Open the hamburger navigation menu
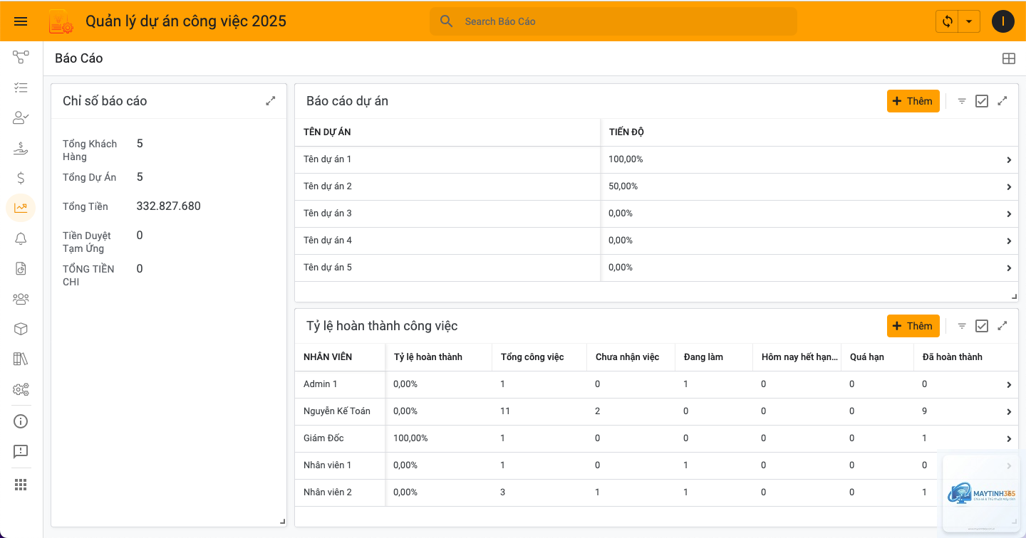Image resolution: width=1026 pixels, height=538 pixels. click(x=21, y=21)
